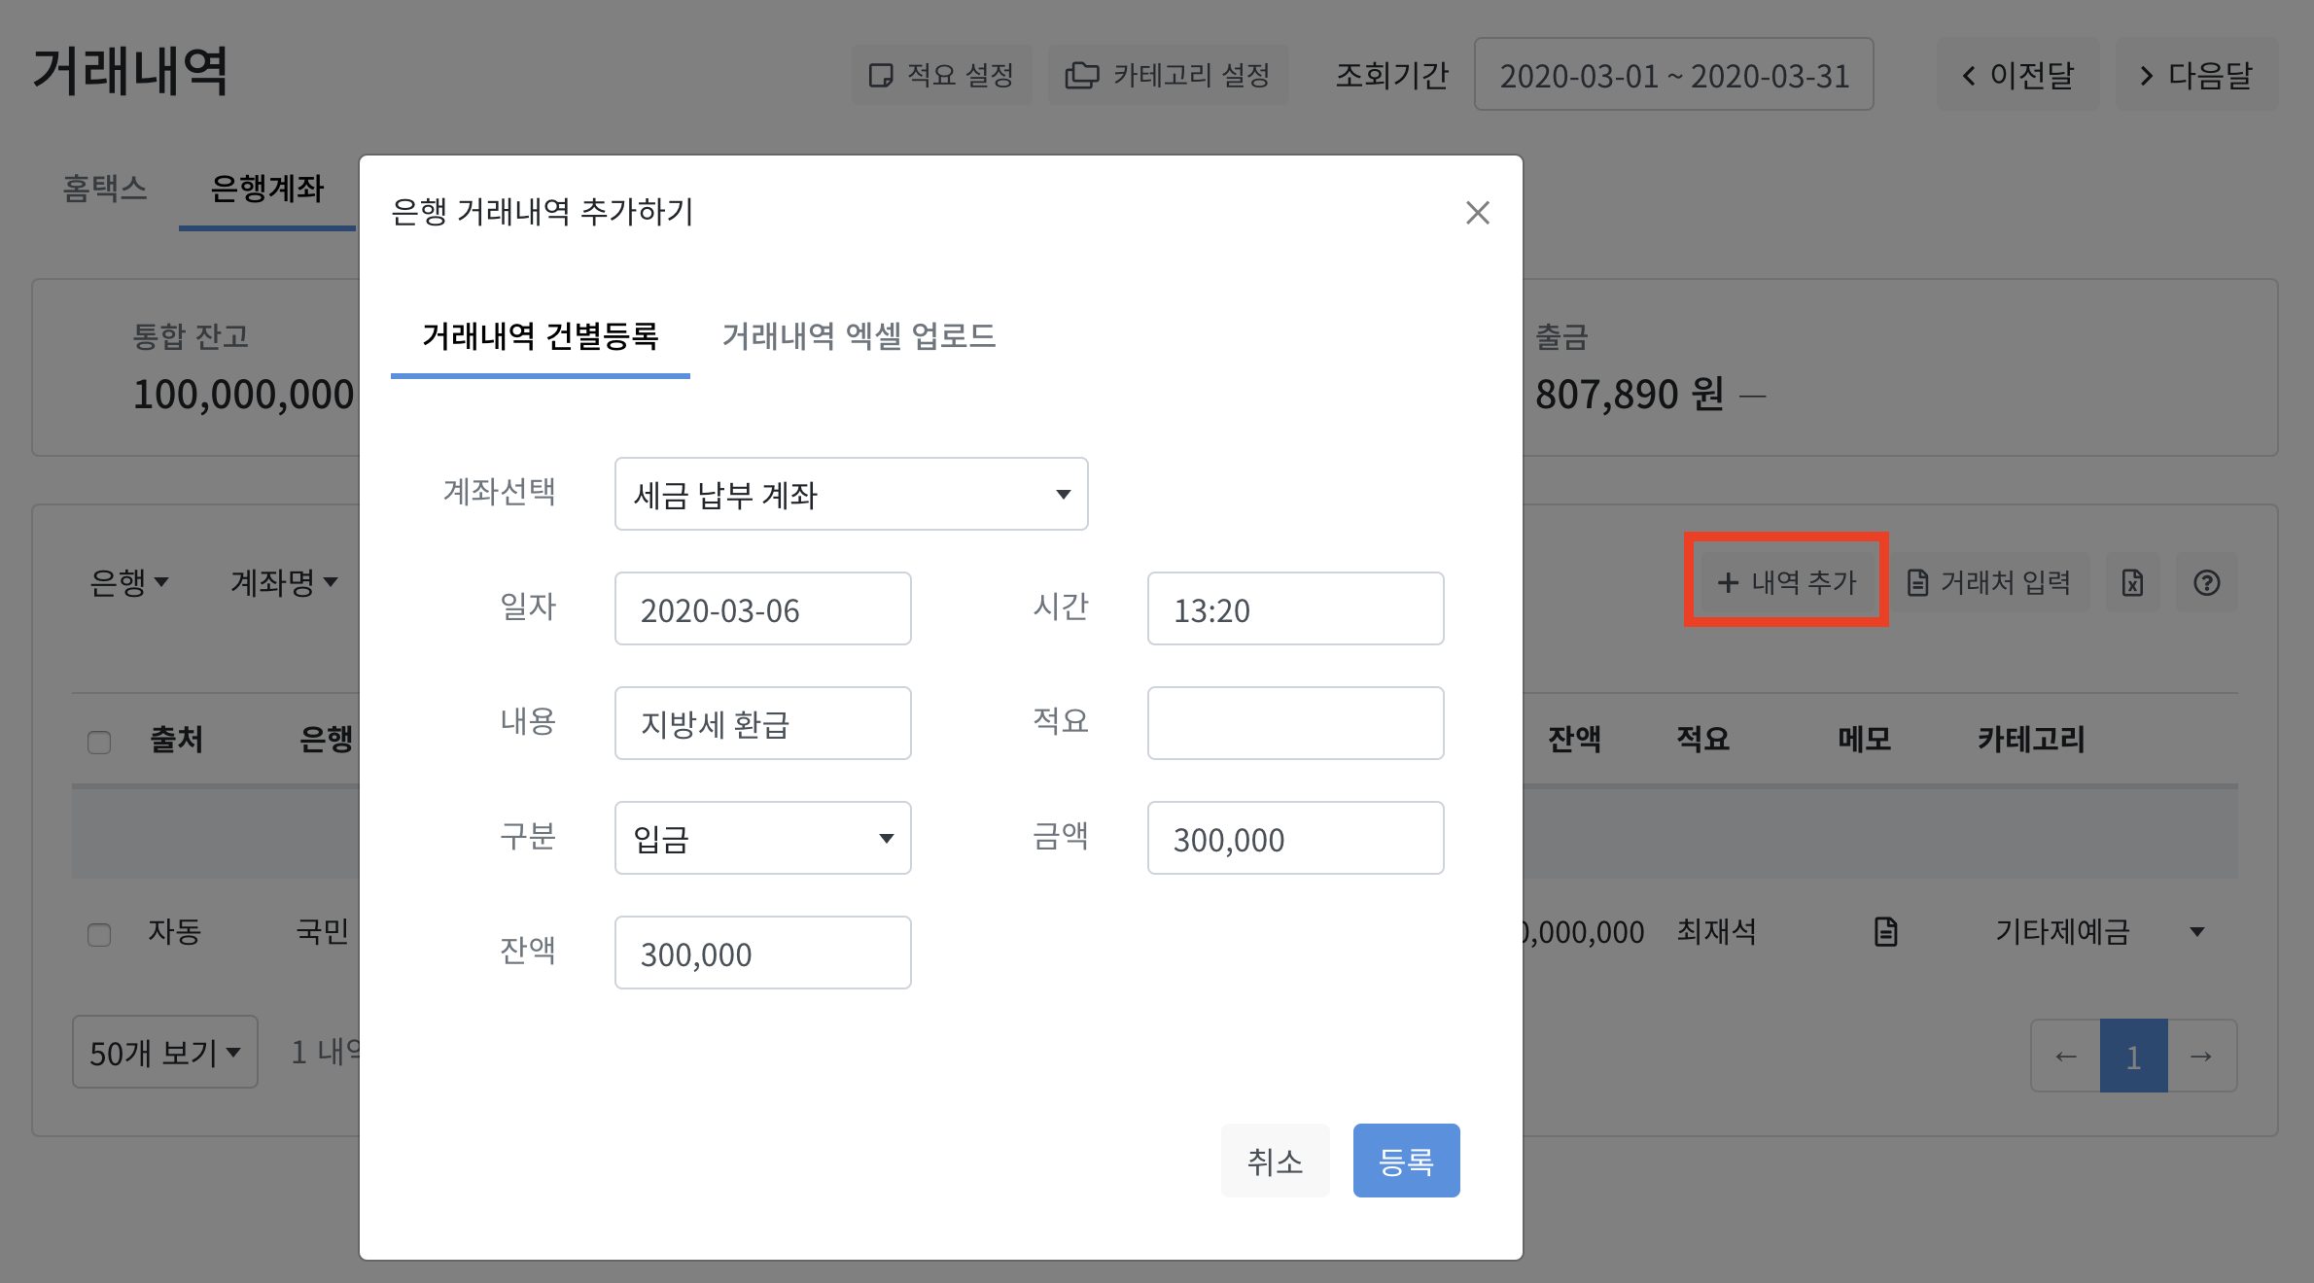Toggle the select-all checkbox in table header

[x=99, y=743]
